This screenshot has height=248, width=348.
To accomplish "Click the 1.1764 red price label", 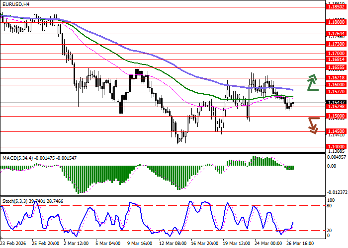I will point(336,34).
